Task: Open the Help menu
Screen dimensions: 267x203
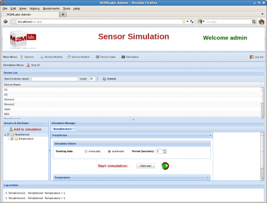Action: click(77, 8)
